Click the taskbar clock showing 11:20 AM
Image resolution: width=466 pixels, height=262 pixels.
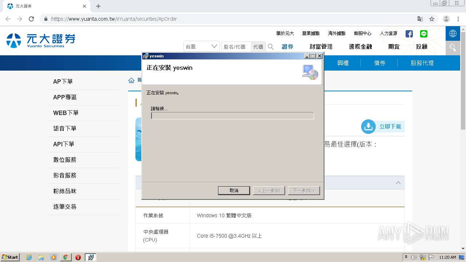click(x=447, y=257)
